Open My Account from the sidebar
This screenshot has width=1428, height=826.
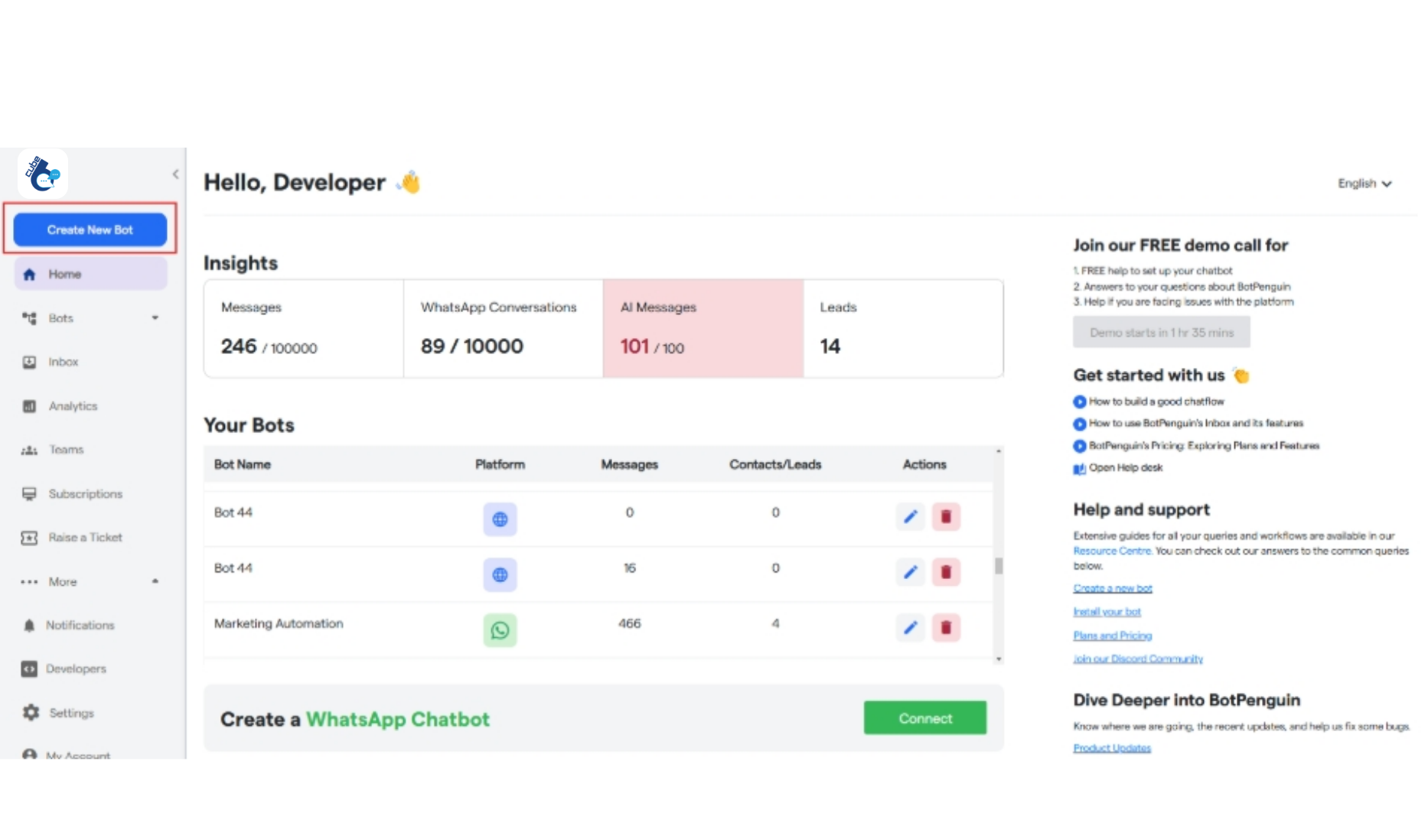click(x=29, y=754)
